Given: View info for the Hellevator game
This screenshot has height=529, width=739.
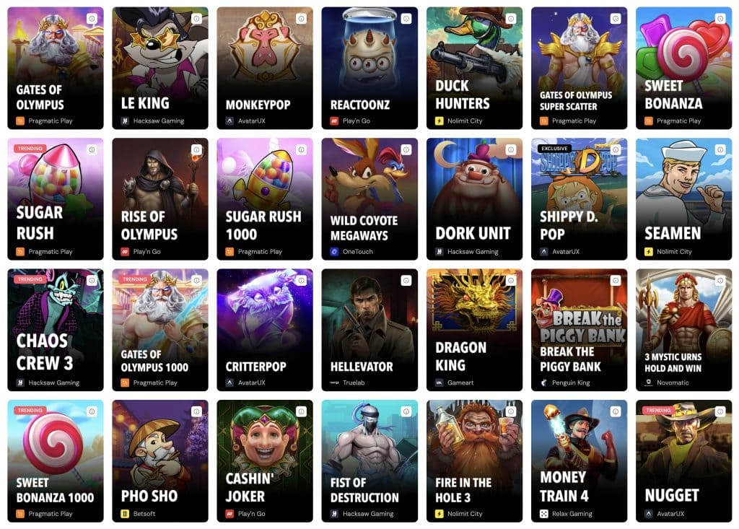Looking at the screenshot, I should (x=406, y=281).
